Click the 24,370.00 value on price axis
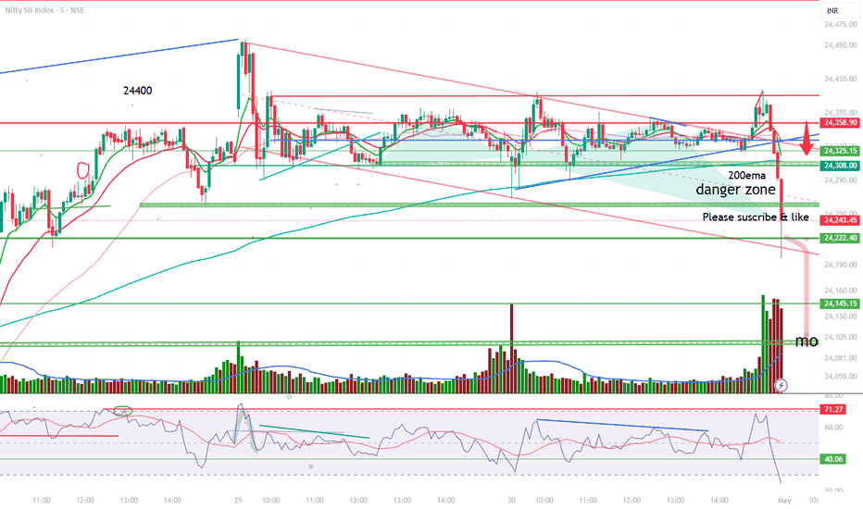This screenshot has width=863, height=509. point(841,113)
